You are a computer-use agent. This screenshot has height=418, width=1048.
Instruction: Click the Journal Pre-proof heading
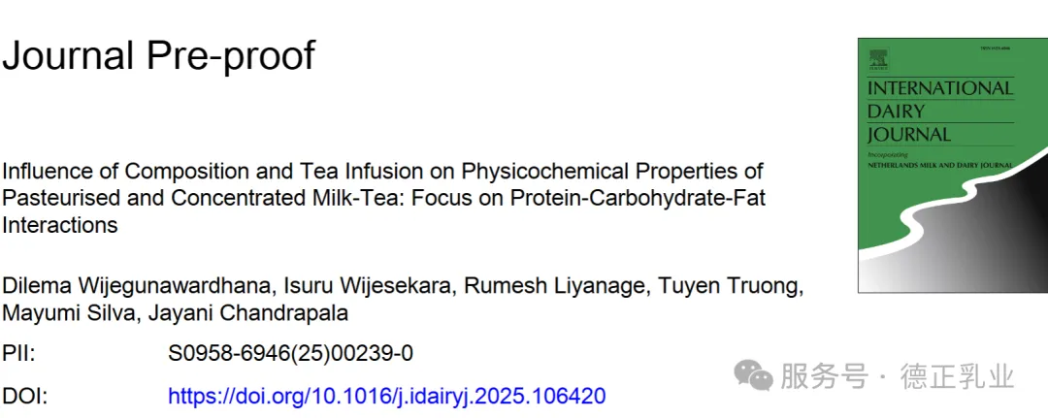pos(158,54)
